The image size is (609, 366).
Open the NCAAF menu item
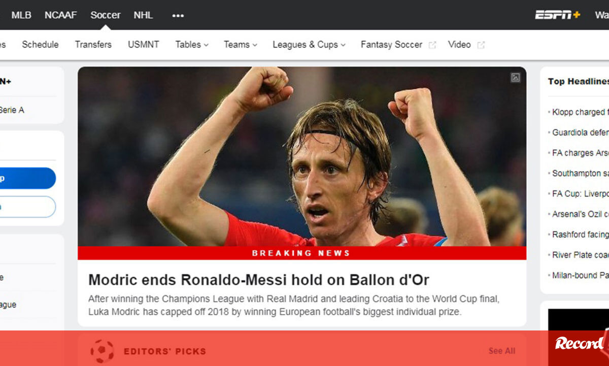pos(61,15)
